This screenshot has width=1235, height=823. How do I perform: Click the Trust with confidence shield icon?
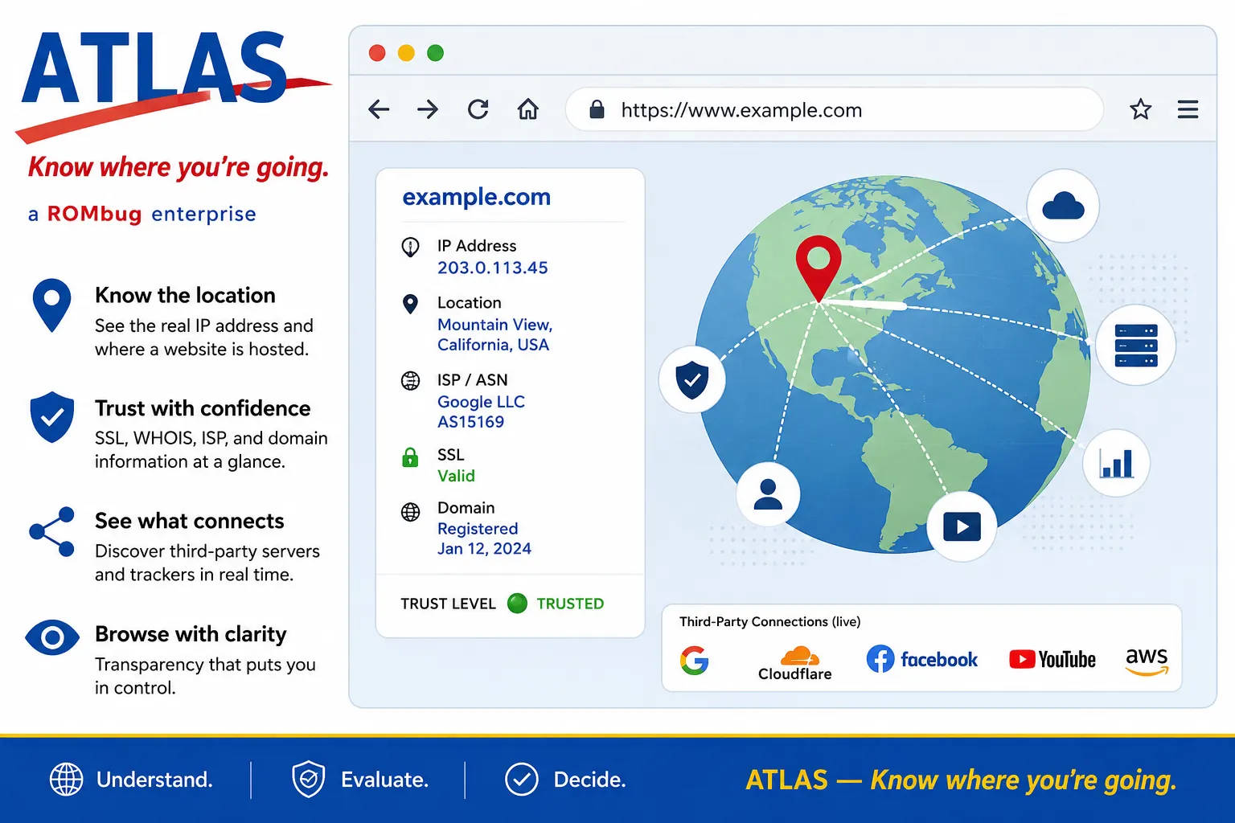pyautogui.click(x=52, y=417)
